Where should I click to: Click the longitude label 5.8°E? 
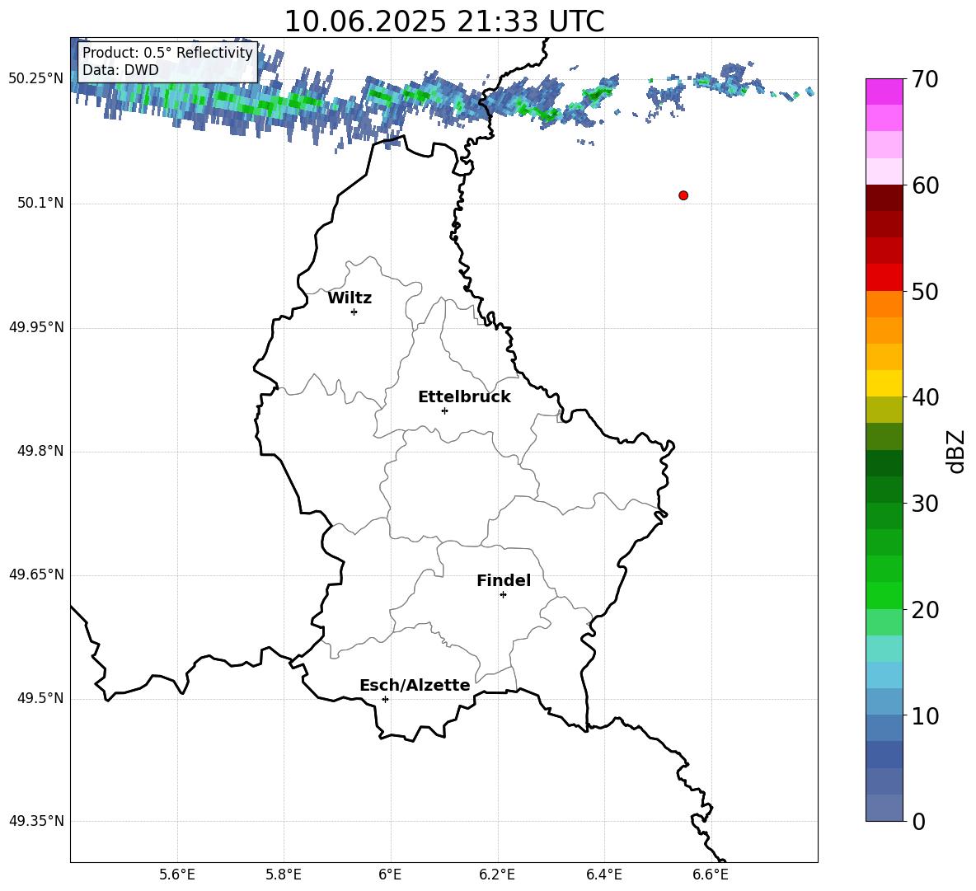(284, 875)
